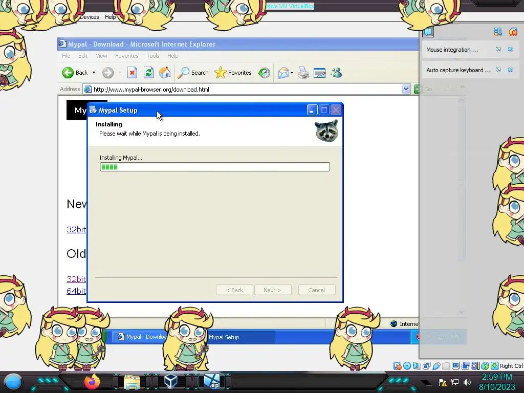Screen dimensions: 524x393
Task: Click the Back button in Mypal Setup
Action: pos(234,290)
